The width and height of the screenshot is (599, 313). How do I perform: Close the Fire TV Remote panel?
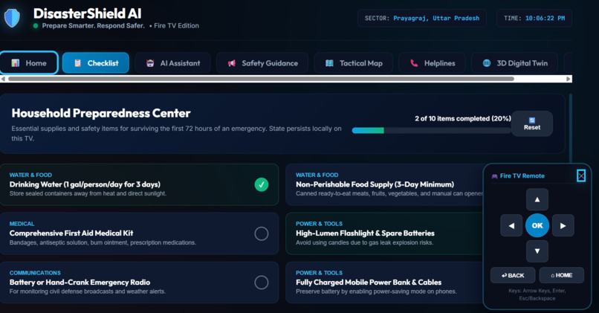click(581, 175)
